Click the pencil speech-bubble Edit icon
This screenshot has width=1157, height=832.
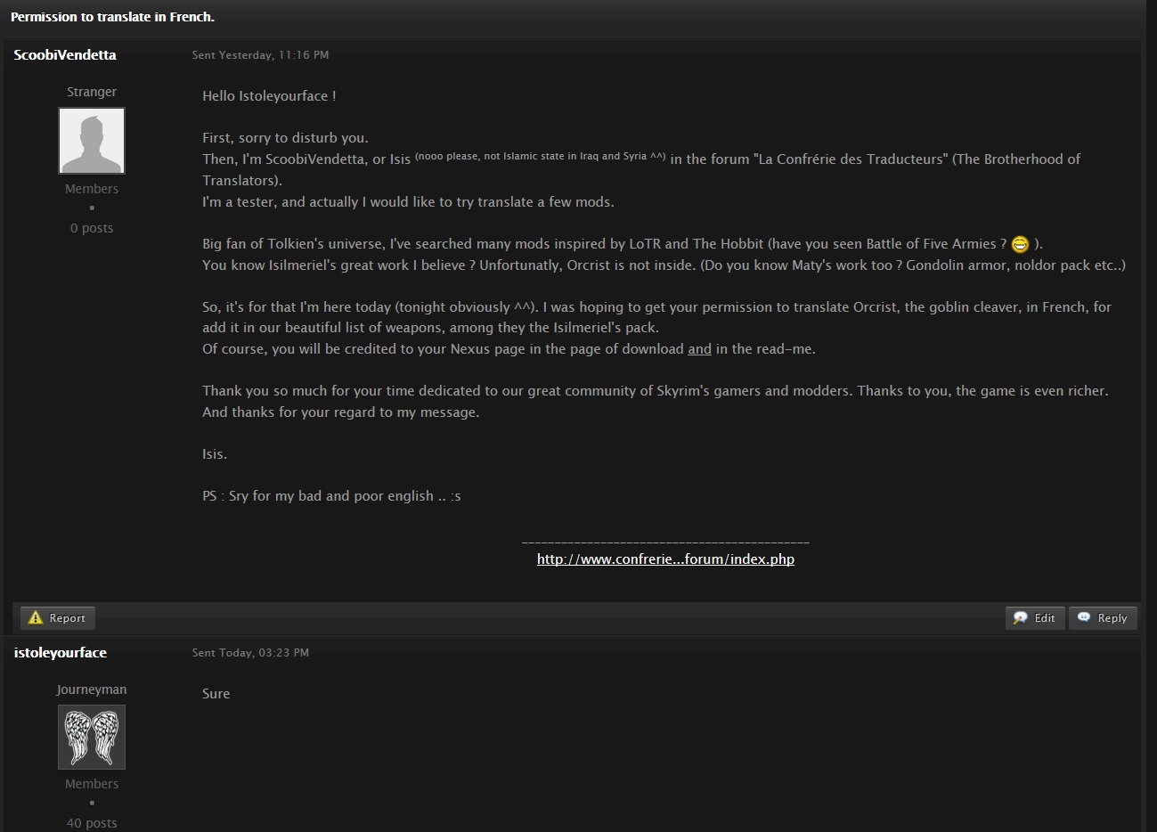pos(1021,617)
